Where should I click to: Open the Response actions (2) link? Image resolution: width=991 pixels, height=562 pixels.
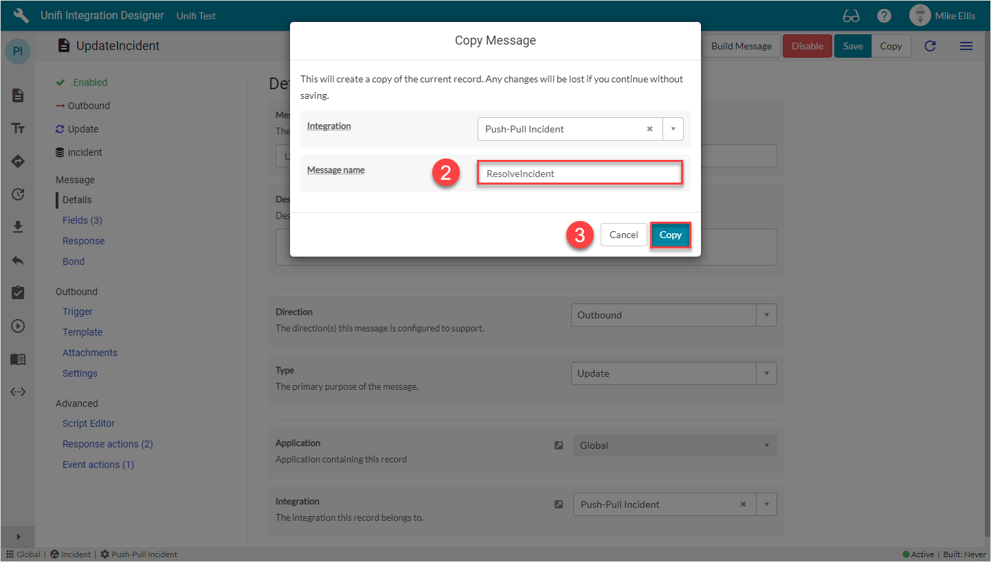pos(107,444)
